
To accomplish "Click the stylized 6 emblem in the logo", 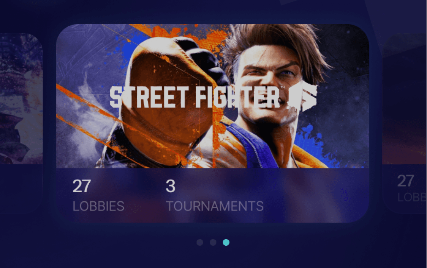I will click(x=302, y=97).
